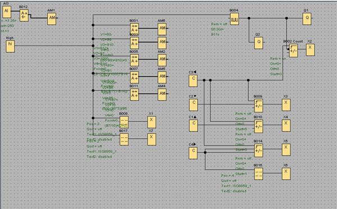Select the AM6 analog flag block
The height and width of the screenshot is (209, 337).
[162, 29]
